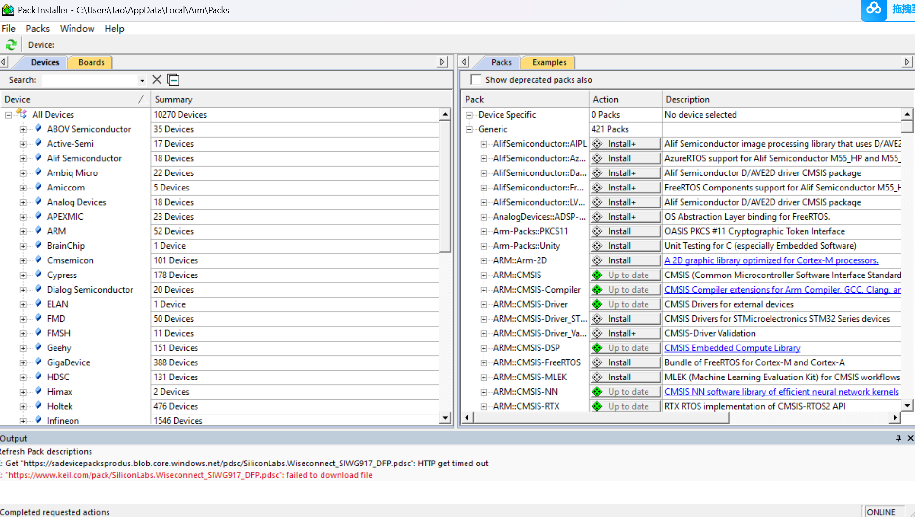
Task: Click the Cypress vendor diamond icon
Action: [38, 275]
